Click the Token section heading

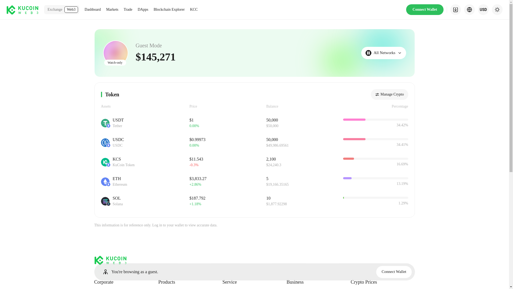(112, 94)
